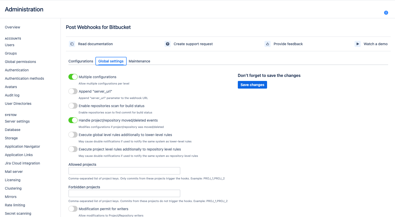Viewport: 395px width, 217px height.
Task: Toggle off Handle project/repository moved/deleted events
Action: click(73, 120)
